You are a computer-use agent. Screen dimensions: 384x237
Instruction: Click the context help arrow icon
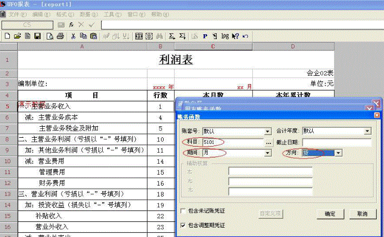tap(235, 36)
